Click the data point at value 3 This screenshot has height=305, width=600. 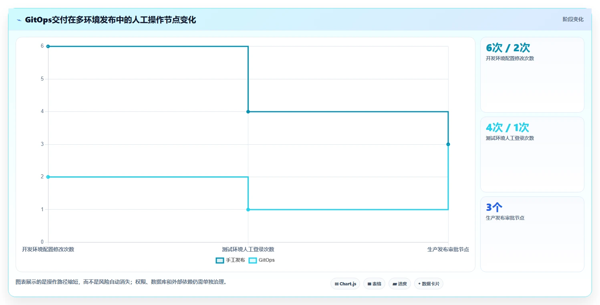(x=448, y=144)
